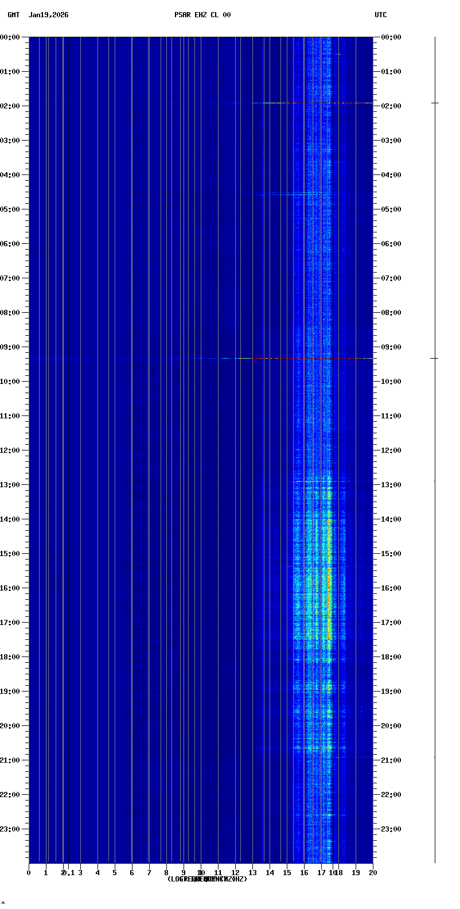Click the 02:00 label on the left time axis
The image size is (460, 909).
coord(10,106)
